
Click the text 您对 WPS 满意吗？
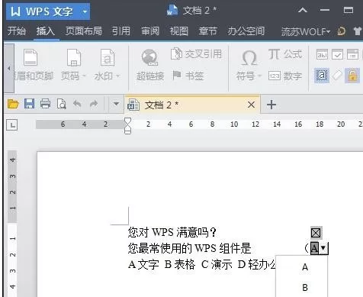[172, 232]
